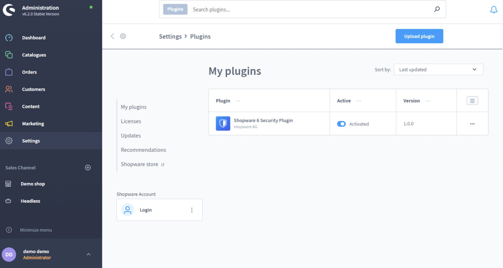Open the Shopware 6 Security Plugin icon
503x268 pixels.
[x=223, y=123]
